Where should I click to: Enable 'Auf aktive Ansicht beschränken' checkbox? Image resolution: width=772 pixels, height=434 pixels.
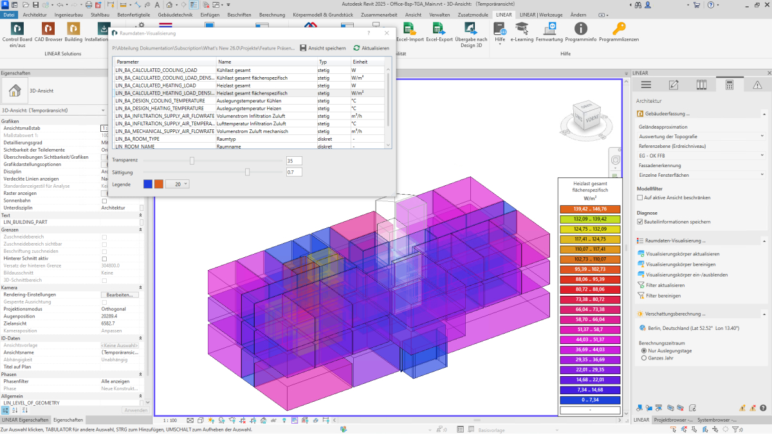coord(640,197)
